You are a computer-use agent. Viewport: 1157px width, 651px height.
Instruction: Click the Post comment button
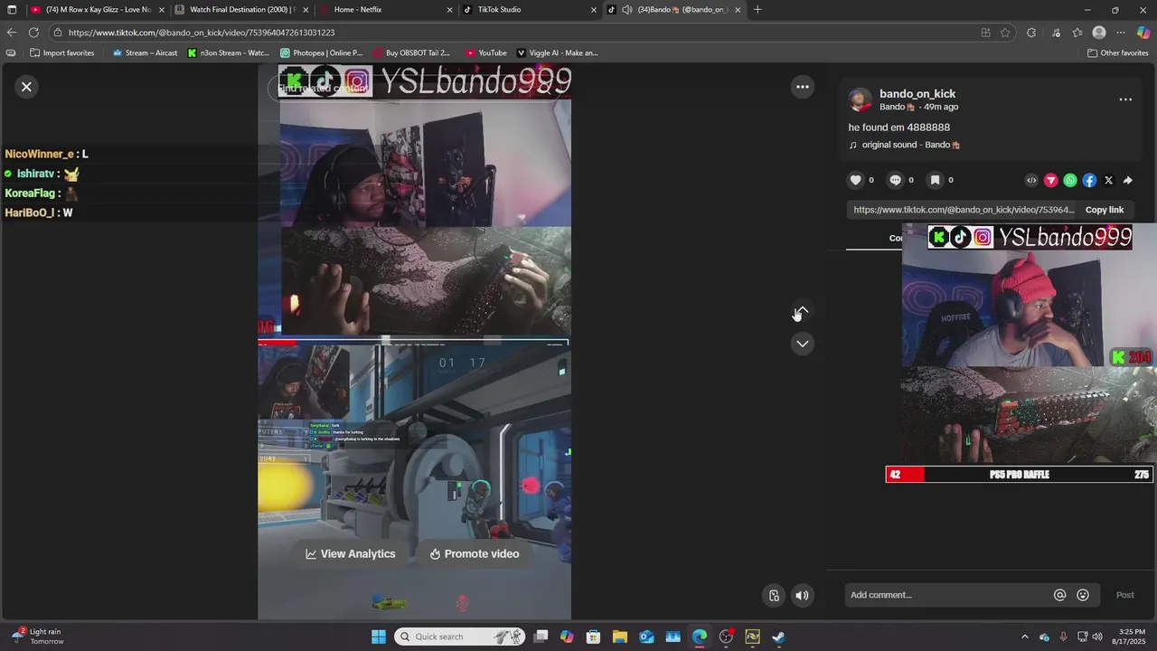tap(1124, 595)
